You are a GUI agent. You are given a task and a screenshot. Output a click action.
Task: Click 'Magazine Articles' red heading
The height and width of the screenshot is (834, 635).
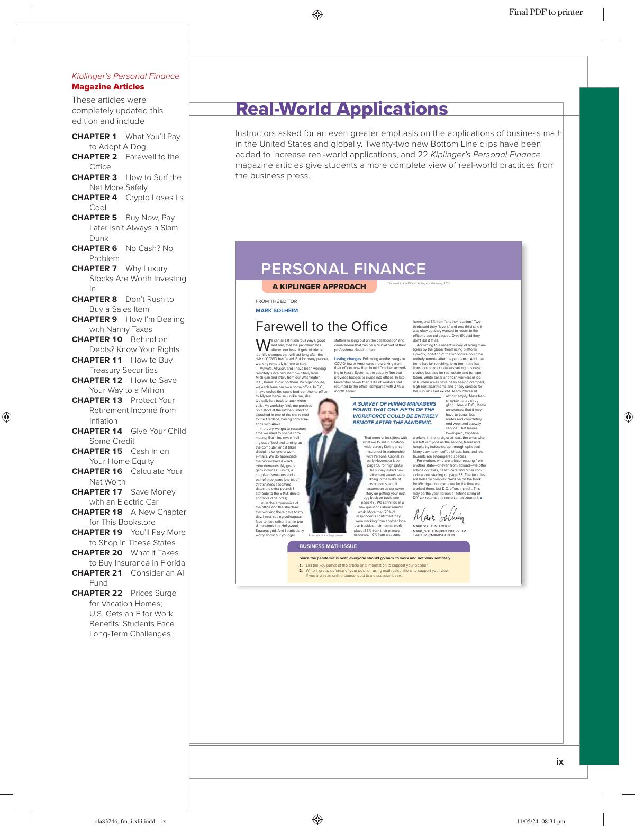(108, 87)
